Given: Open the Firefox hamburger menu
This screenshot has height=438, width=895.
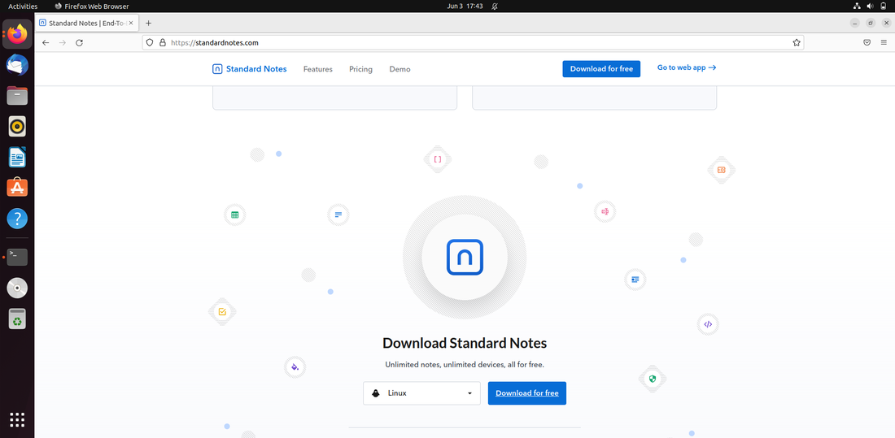Looking at the screenshot, I should [883, 43].
